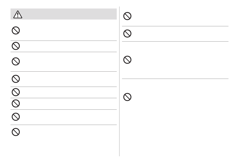Viewport: 239px width, 168px height.
Task: Select the bottom prohibition icon in right column
Action: (127, 97)
